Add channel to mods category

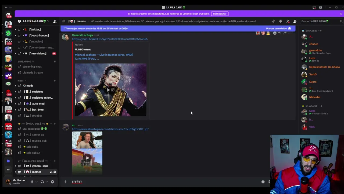point(55,81)
